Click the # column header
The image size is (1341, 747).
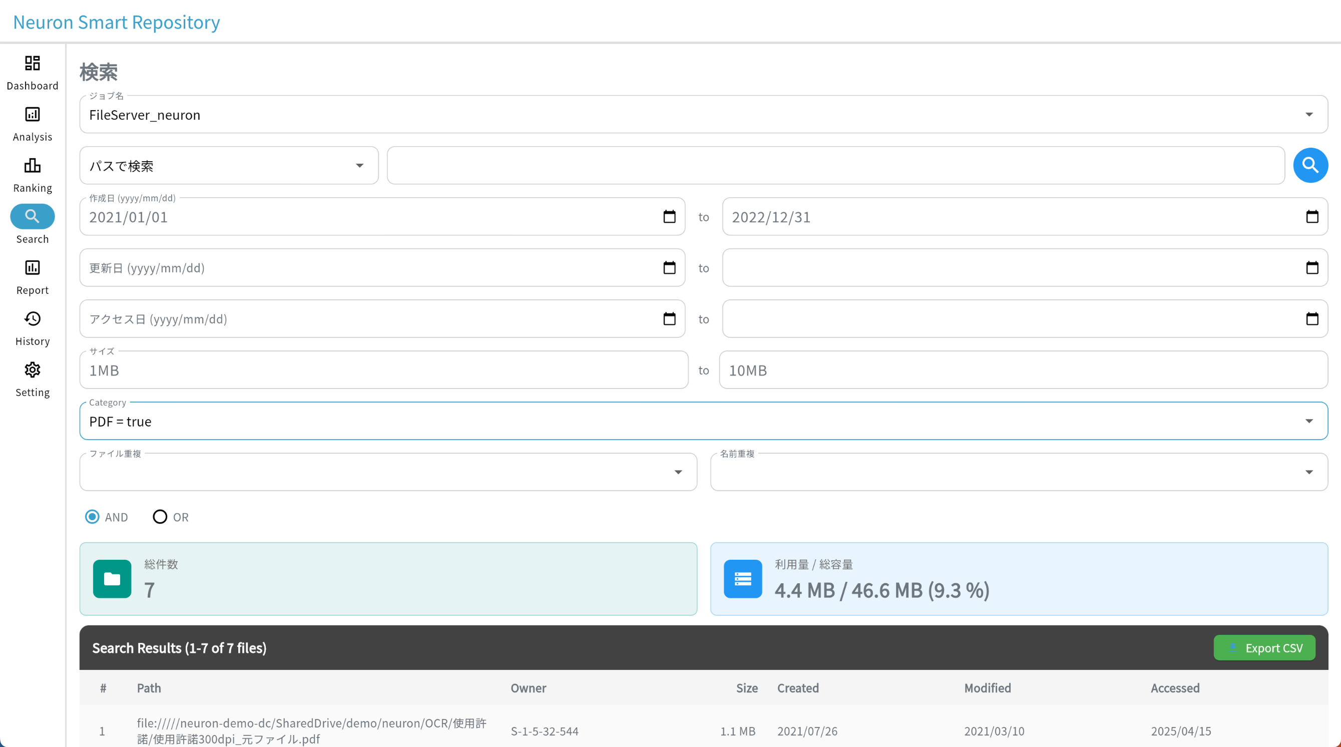pyautogui.click(x=103, y=687)
